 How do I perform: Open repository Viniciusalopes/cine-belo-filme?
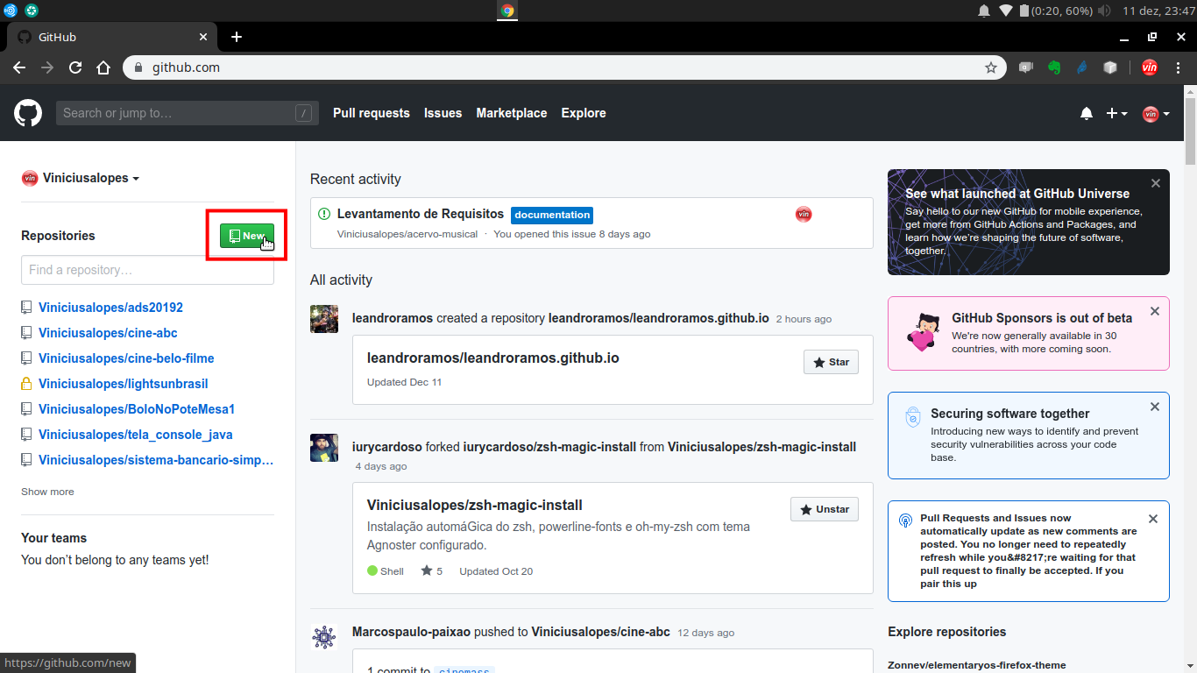coord(126,358)
